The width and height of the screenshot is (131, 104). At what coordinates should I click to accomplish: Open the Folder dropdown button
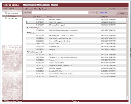coord(54,5)
